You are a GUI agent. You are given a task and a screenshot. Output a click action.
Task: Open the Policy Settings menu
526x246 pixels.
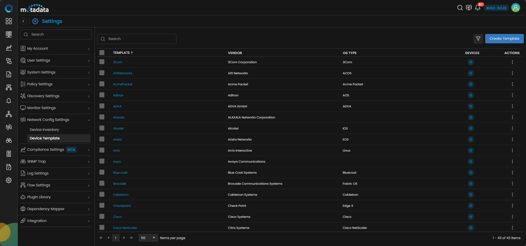click(x=55, y=84)
